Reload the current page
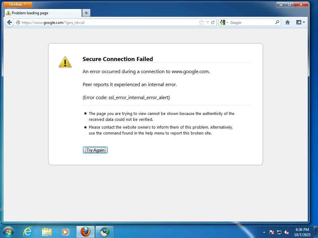Viewport: 318px width, 238px height. pyautogui.click(x=213, y=22)
